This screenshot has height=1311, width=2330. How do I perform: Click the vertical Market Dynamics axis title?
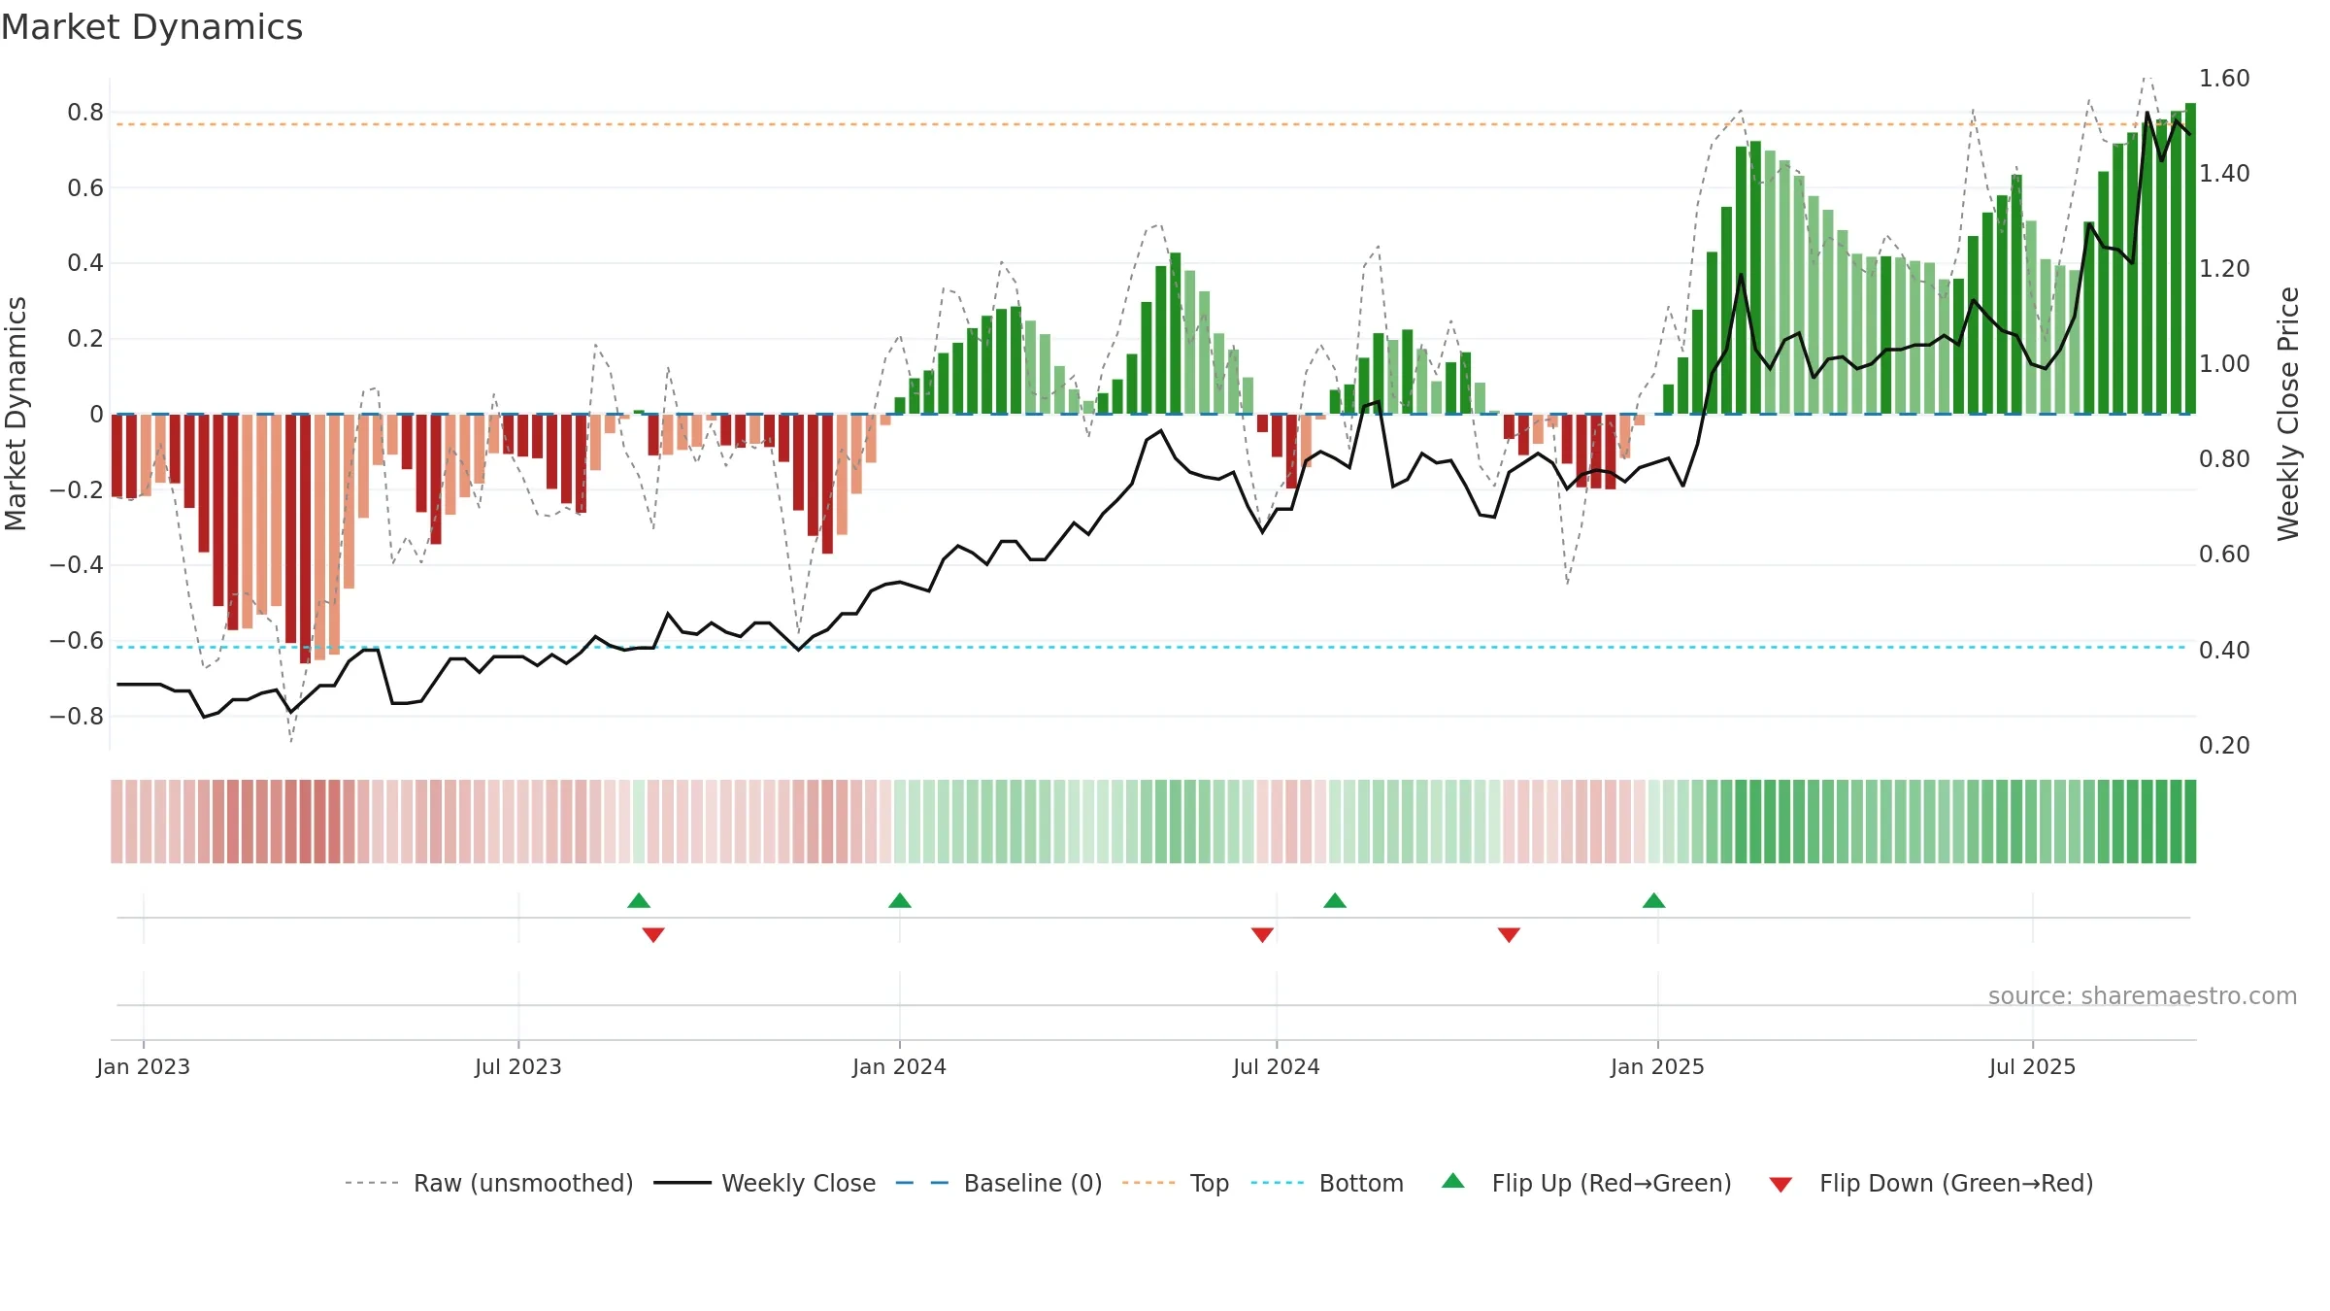tap(16, 414)
